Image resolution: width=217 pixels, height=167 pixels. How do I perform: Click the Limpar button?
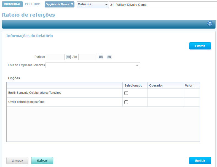[17, 161]
